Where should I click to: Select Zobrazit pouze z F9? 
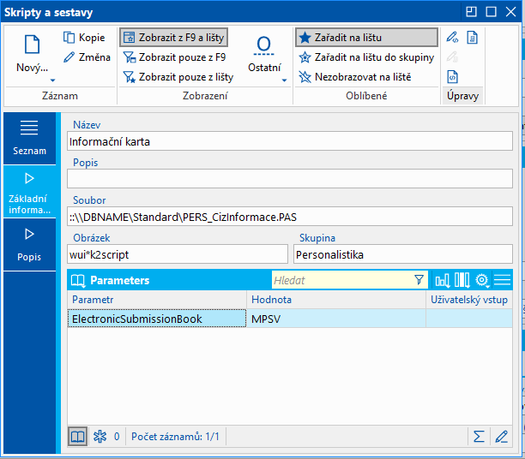[x=174, y=57]
